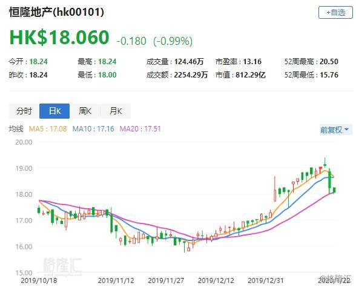Viewport: 356px width, 287px height.
Task: Click the percent change (-0.99%)
Action: [x=173, y=41]
